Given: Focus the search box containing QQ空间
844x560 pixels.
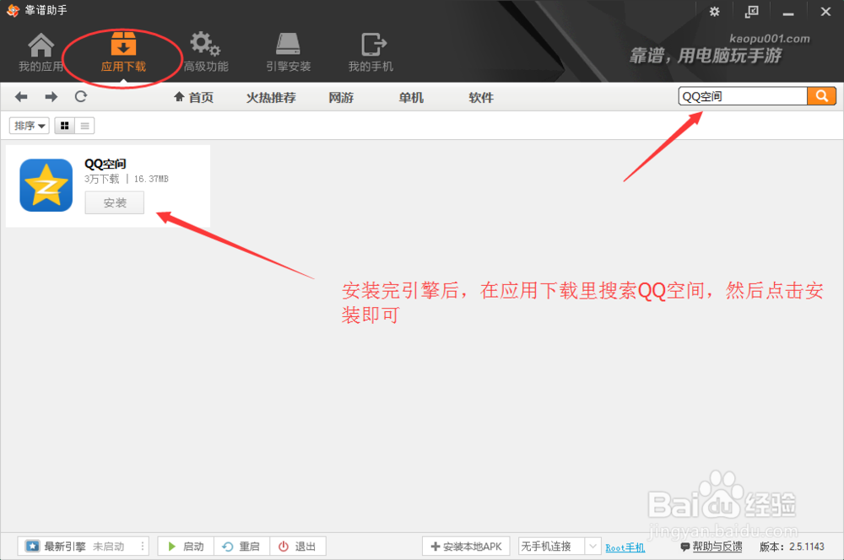Looking at the screenshot, I should (743, 96).
